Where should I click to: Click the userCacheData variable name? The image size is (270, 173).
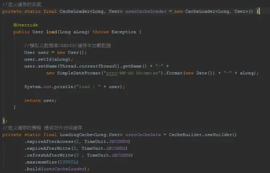tap(143, 135)
